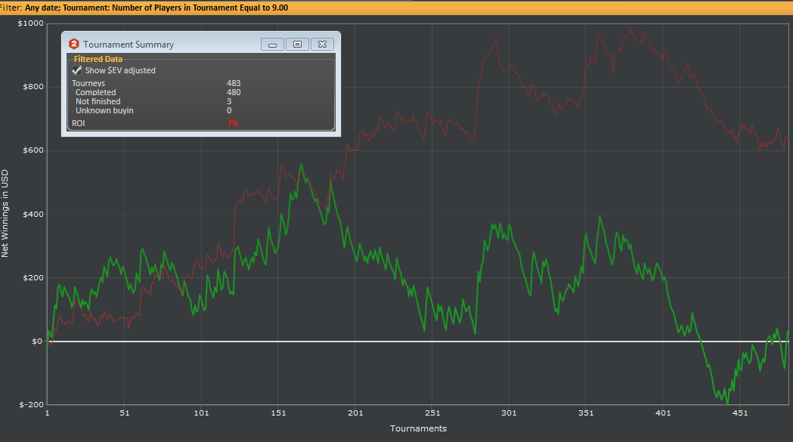Click the Unknown buyin value 0

[229, 110]
